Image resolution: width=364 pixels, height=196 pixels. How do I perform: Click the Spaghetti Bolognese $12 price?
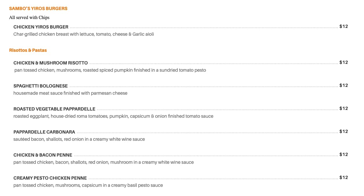click(x=344, y=85)
